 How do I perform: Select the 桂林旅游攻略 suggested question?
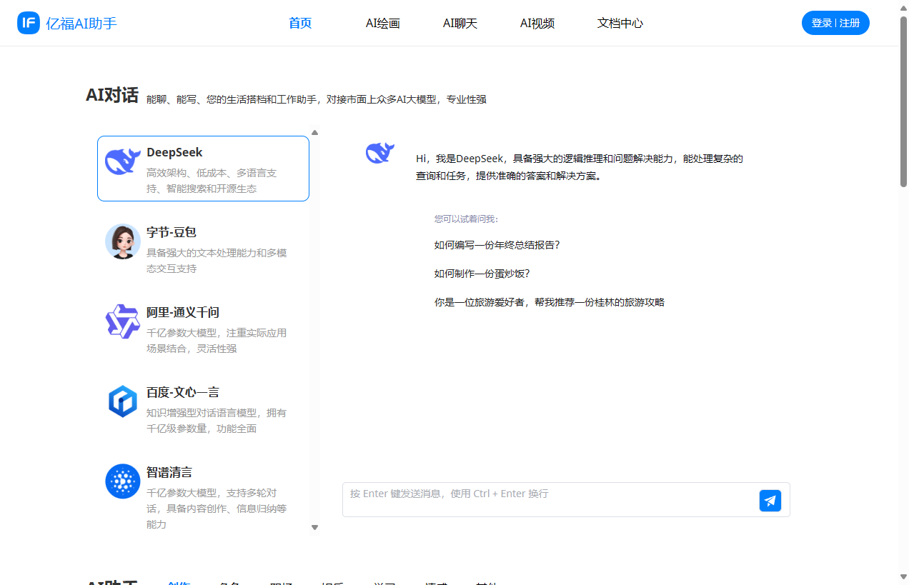(x=548, y=302)
